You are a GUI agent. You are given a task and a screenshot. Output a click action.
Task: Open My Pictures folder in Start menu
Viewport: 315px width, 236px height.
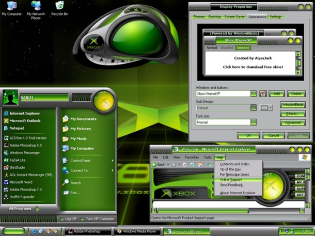(x=76, y=129)
